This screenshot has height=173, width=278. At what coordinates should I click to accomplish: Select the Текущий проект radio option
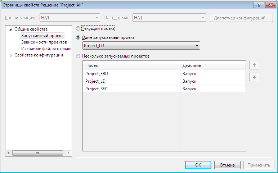78,28
